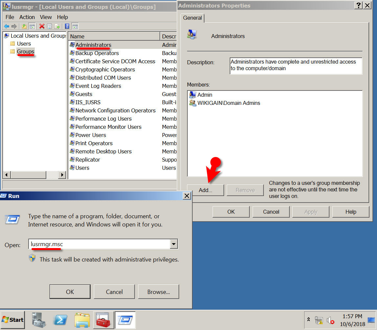Launch PowerShell from the taskbar
Screen dimensions: 377x330
pos(60,320)
